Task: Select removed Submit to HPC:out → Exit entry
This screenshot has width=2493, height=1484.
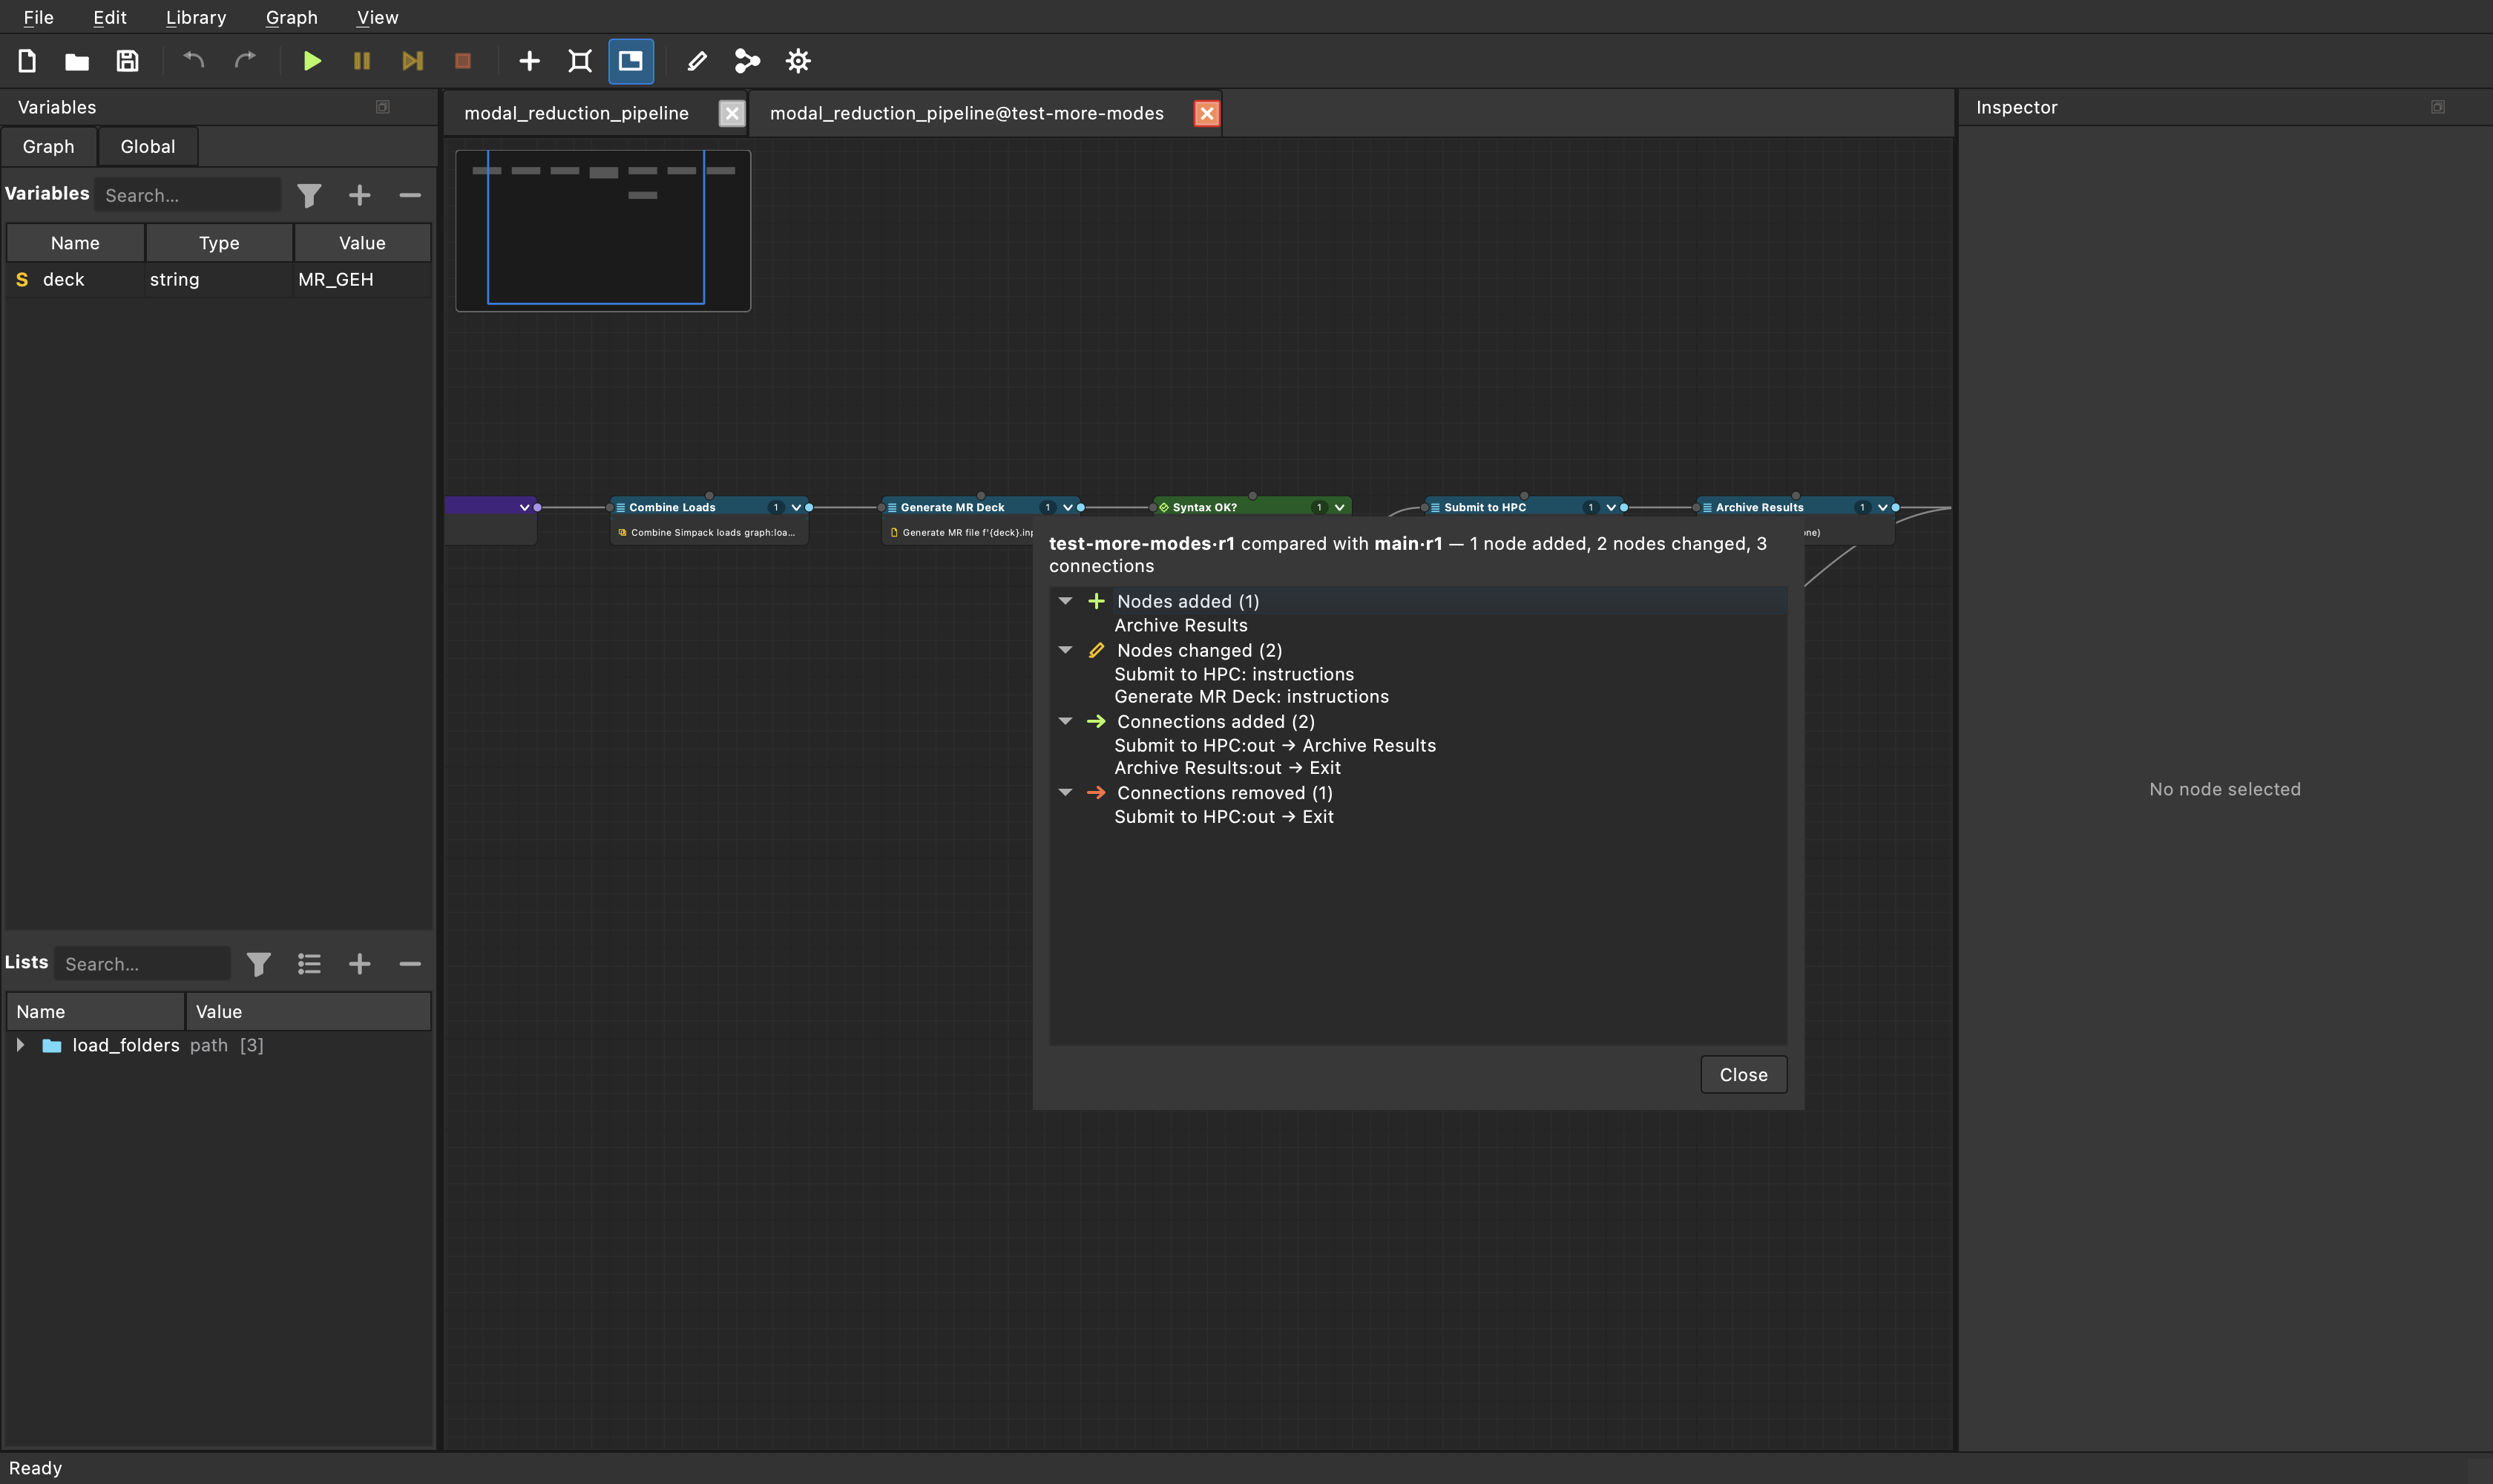Action: pyautogui.click(x=1224, y=816)
